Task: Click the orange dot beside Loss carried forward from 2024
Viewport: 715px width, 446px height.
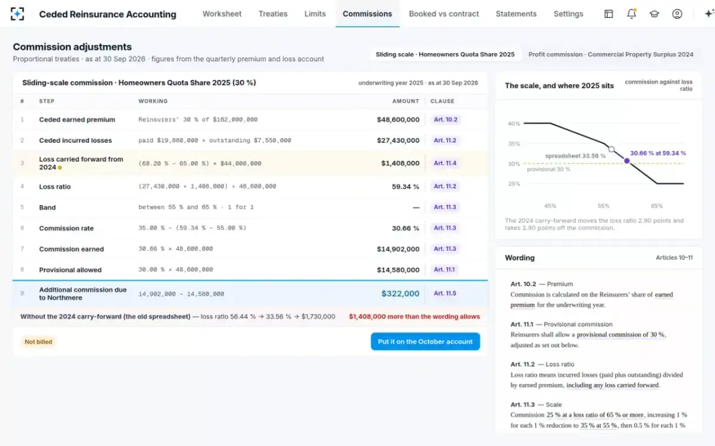Action: (x=60, y=168)
